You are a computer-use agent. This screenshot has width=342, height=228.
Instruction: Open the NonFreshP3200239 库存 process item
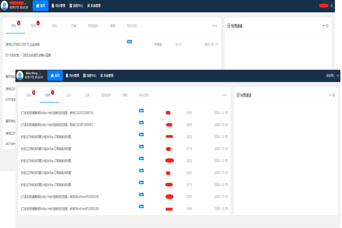coord(60,197)
